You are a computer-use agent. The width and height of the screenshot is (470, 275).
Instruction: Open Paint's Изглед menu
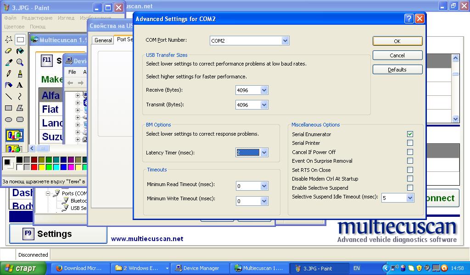(66, 18)
